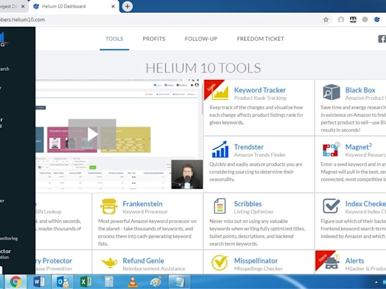Open Chrome from the taskbar

15,282
